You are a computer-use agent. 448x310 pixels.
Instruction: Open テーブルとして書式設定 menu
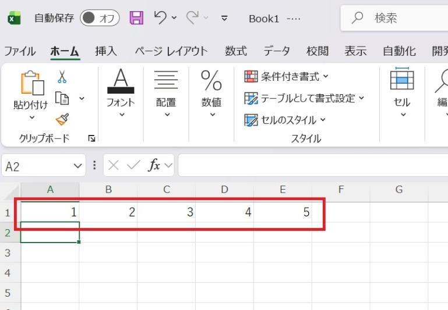click(x=305, y=98)
